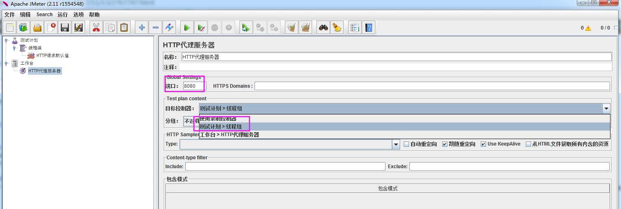This screenshot has width=621, height=209.
Task: Click the Reset Search broom icon
Action: (x=337, y=27)
